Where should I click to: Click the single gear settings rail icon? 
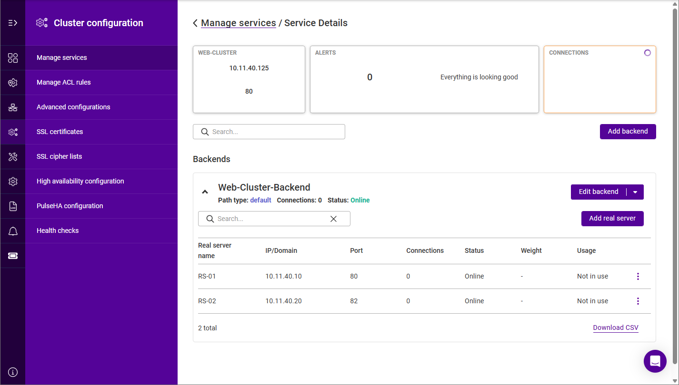13,182
